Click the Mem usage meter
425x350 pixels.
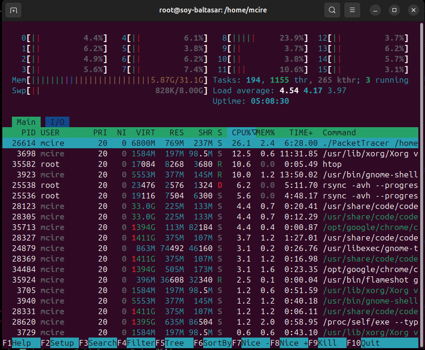pos(96,80)
